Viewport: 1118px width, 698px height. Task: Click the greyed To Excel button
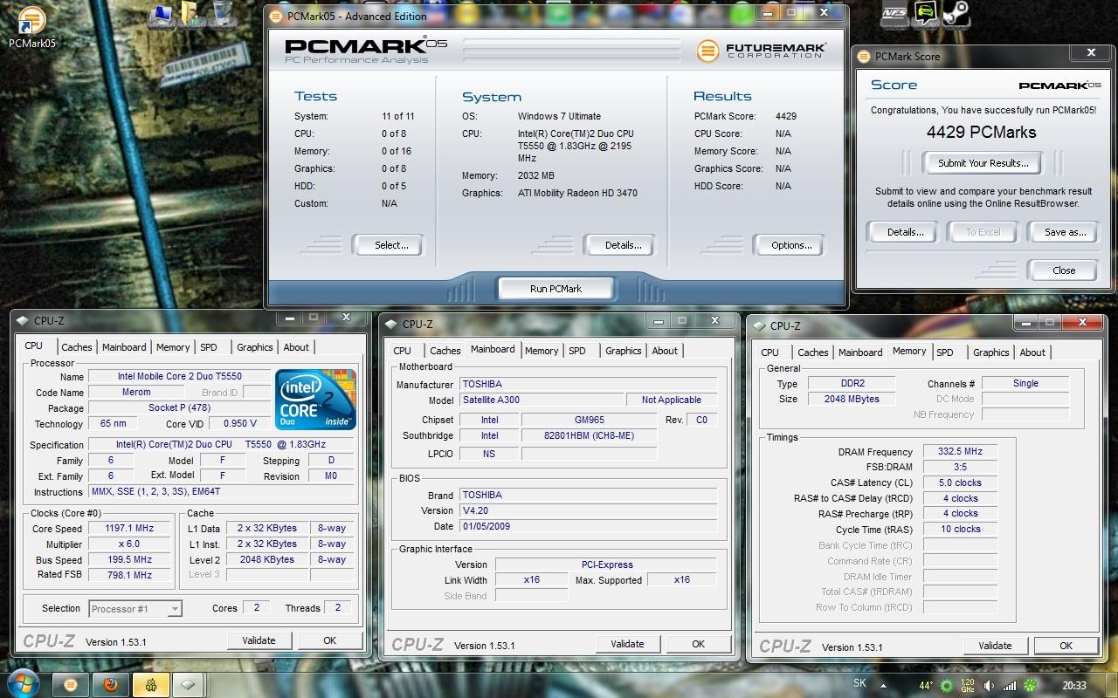coord(983,232)
